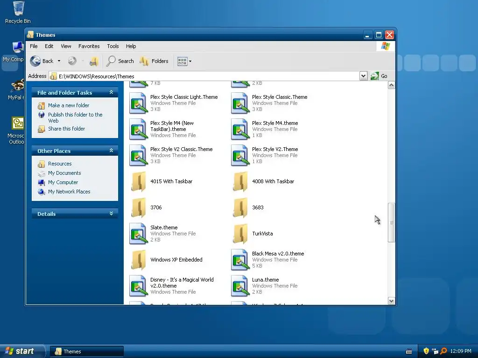Toggle the Folders pane button
This screenshot has width=478, height=358.
pos(154,61)
